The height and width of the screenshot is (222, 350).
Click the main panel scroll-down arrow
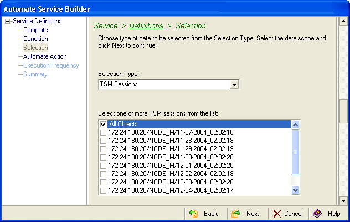343,201
